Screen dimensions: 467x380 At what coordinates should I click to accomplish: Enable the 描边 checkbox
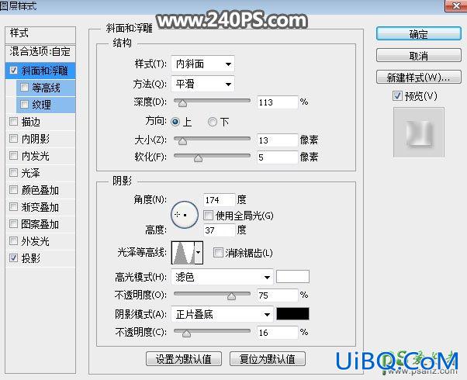(x=13, y=122)
